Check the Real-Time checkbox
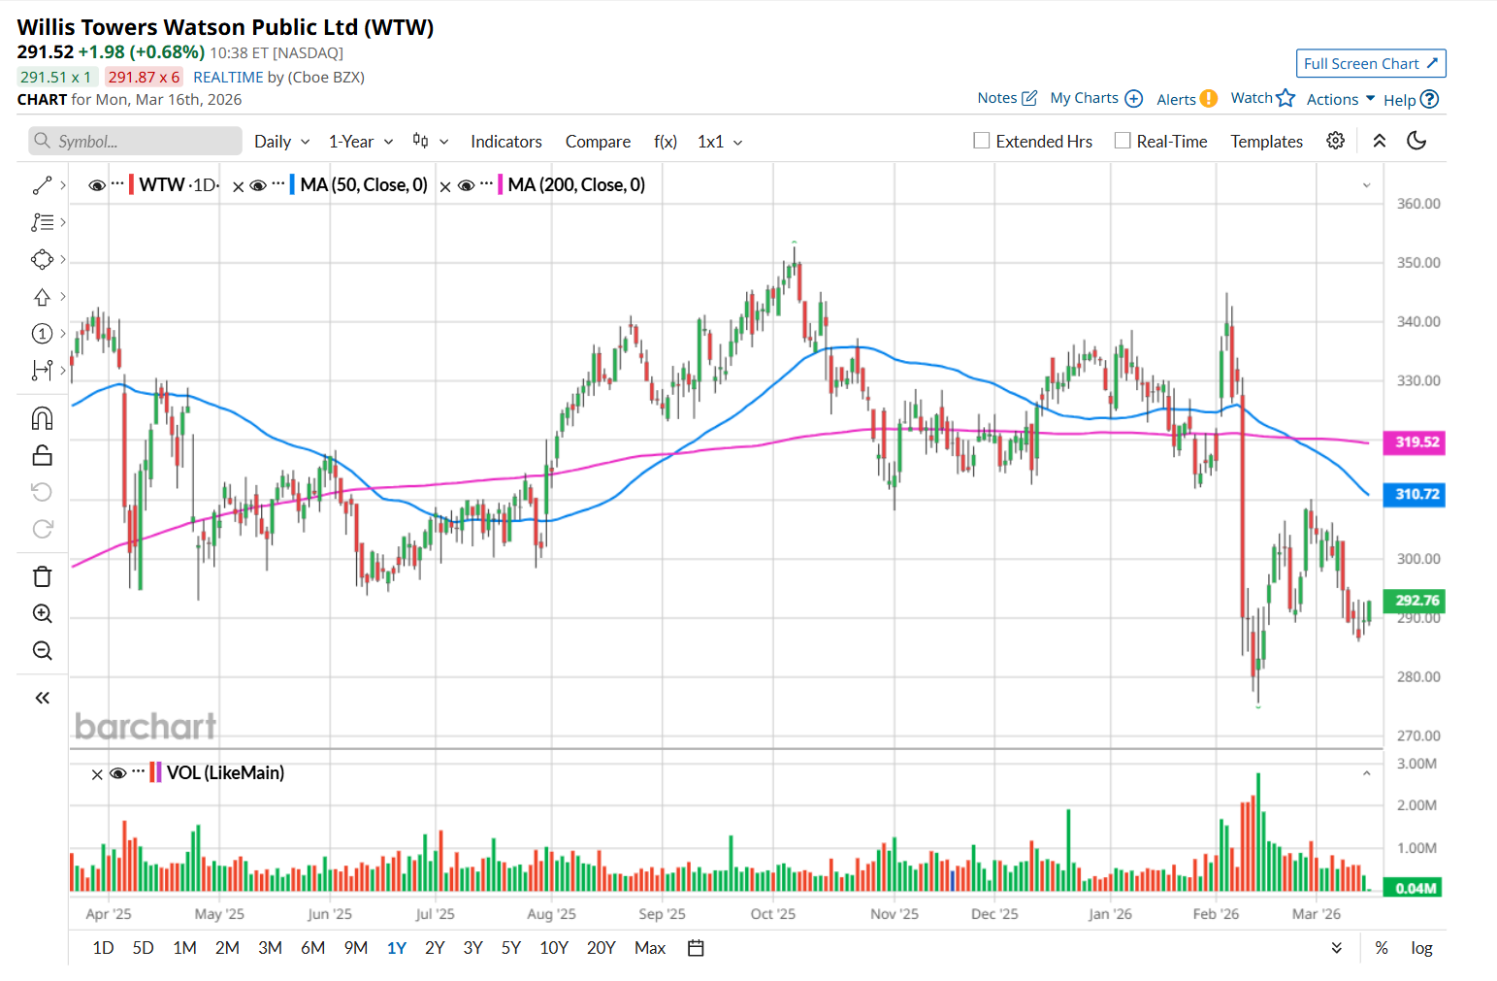This screenshot has width=1497, height=981. coord(1123,141)
